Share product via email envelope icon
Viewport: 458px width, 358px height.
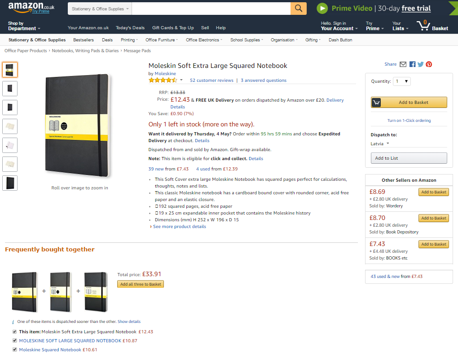click(x=403, y=64)
